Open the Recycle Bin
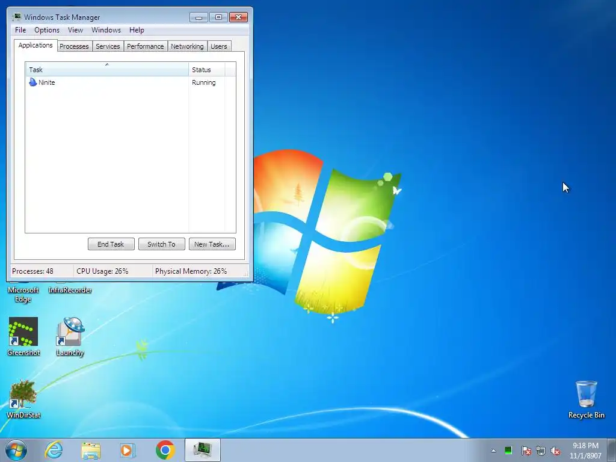 coord(586,399)
